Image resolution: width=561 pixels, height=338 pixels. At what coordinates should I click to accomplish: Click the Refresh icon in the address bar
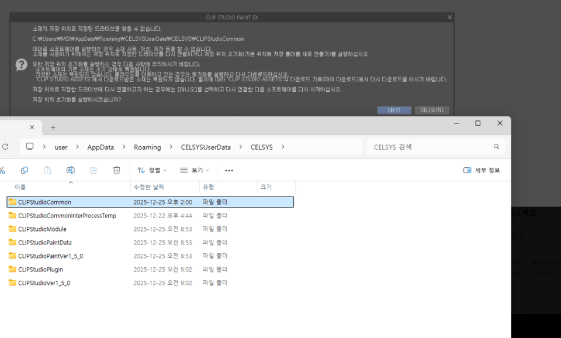(x=6, y=147)
